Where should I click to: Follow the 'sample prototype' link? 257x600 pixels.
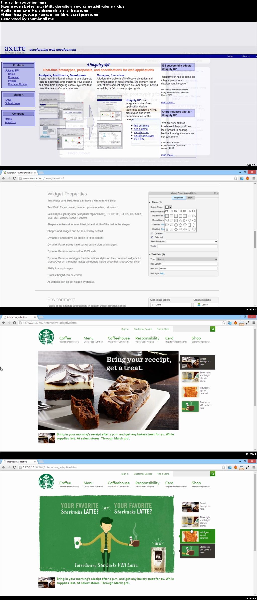[144, 135]
